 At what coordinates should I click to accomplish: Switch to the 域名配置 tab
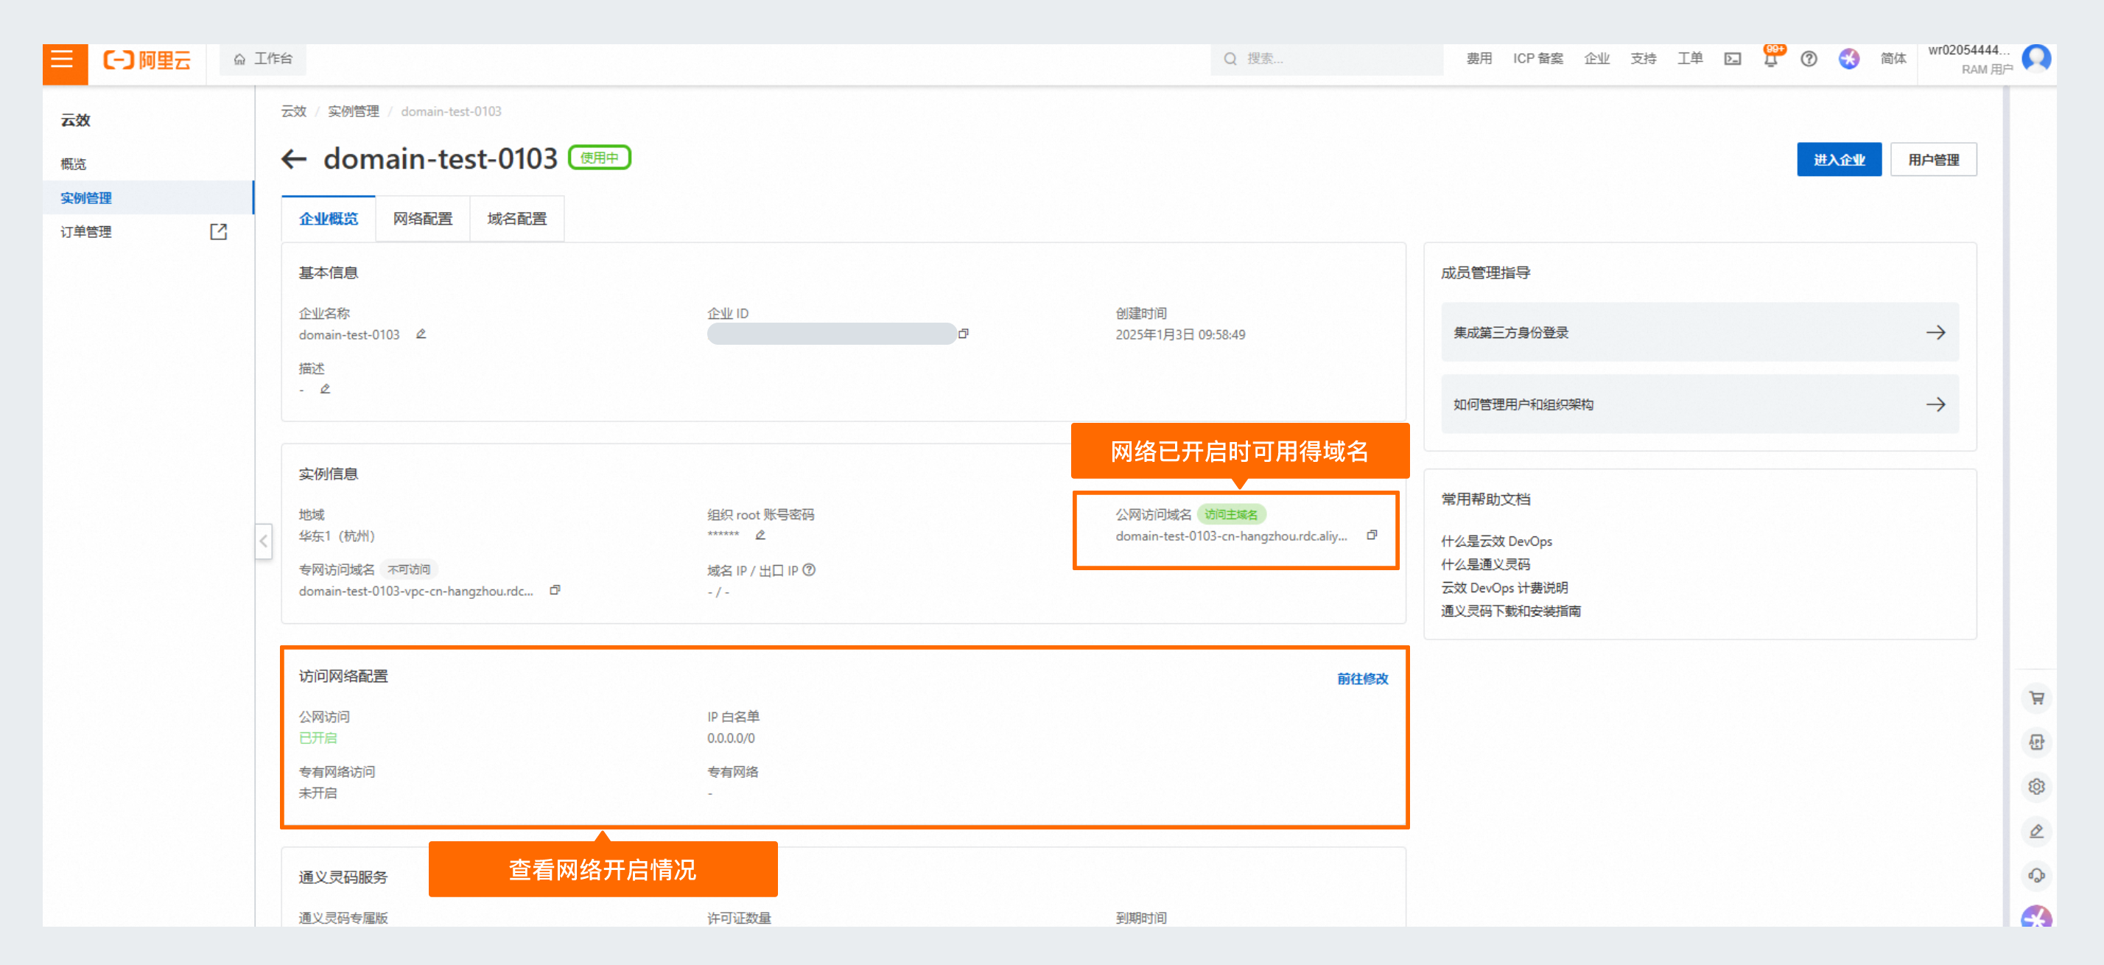(x=517, y=219)
